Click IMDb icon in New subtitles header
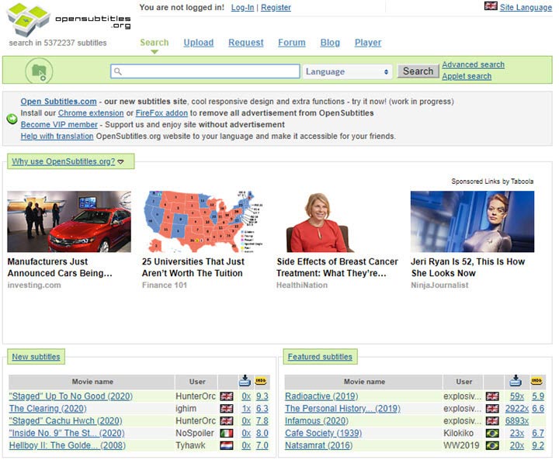The width and height of the screenshot is (559, 460). pos(261,381)
